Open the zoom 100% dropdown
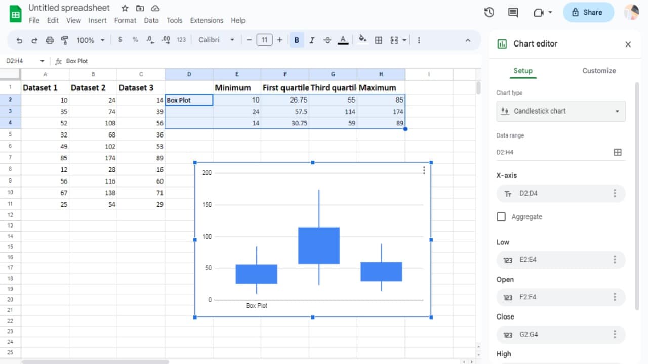648x364 pixels. [91, 40]
